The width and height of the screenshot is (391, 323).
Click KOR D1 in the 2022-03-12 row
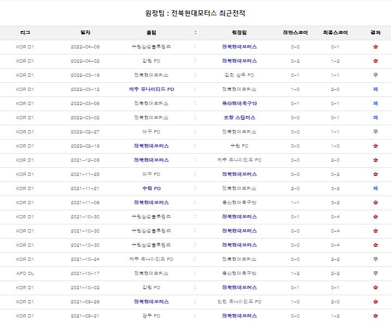[25, 89]
